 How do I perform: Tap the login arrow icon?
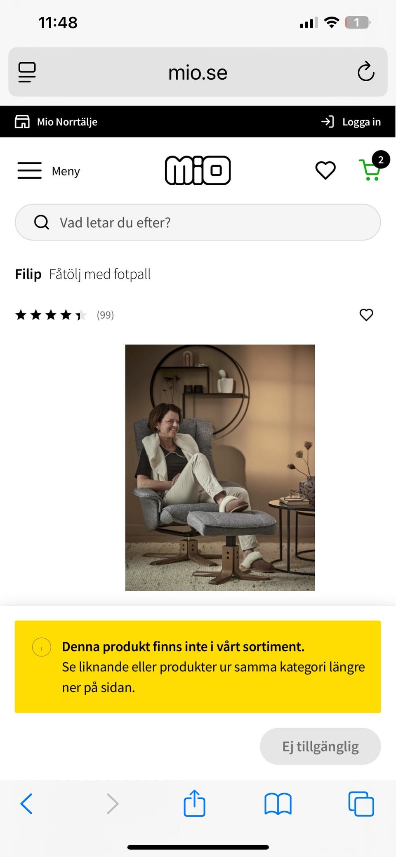point(327,121)
